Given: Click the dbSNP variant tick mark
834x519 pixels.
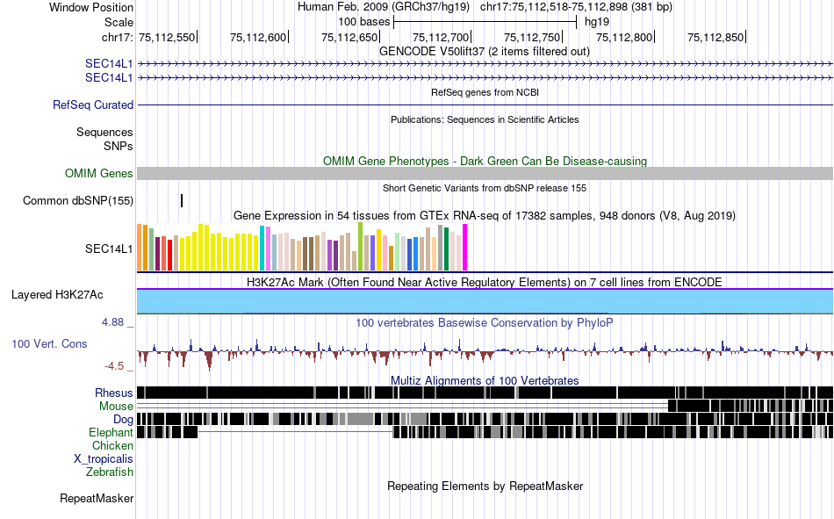Looking at the screenshot, I should pyautogui.click(x=182, y=201).
